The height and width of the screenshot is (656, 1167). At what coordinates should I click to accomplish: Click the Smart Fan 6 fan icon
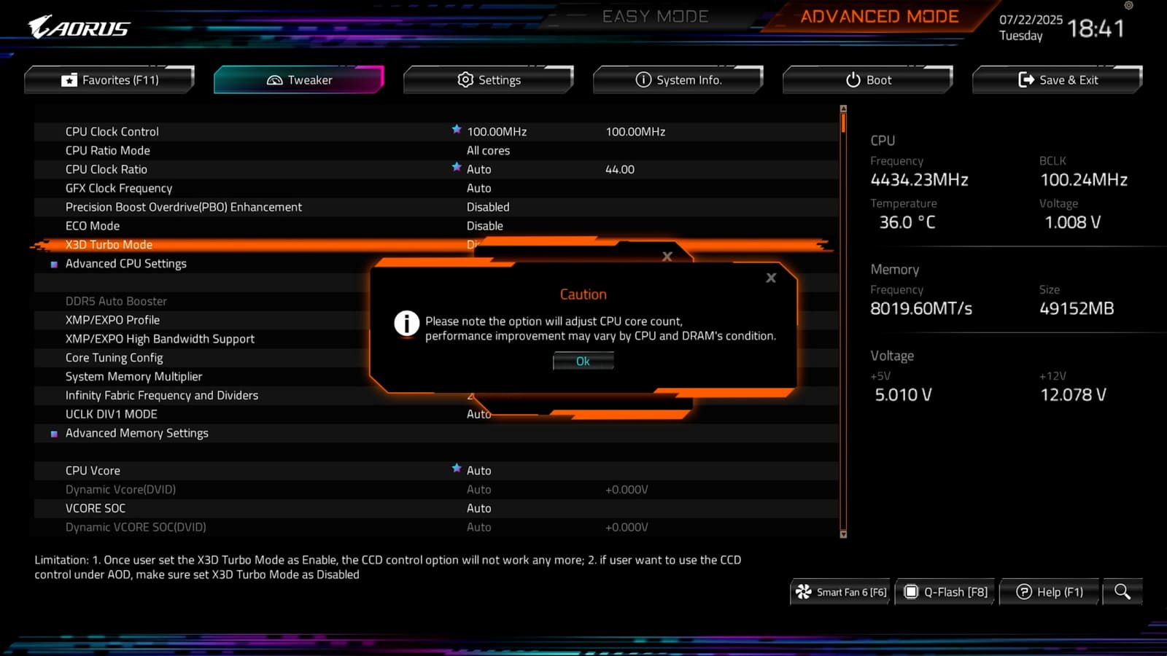(803, 592)
